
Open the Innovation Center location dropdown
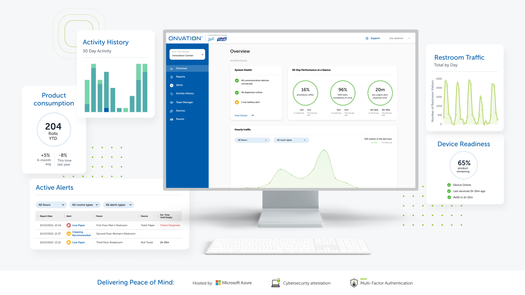coord(187,54)
